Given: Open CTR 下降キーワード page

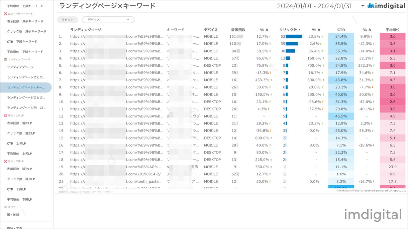Looking at the screenshot, I should pos(22,42).
